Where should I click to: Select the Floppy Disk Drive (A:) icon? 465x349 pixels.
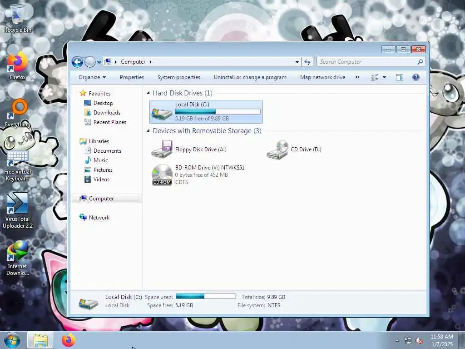[162, 149]
